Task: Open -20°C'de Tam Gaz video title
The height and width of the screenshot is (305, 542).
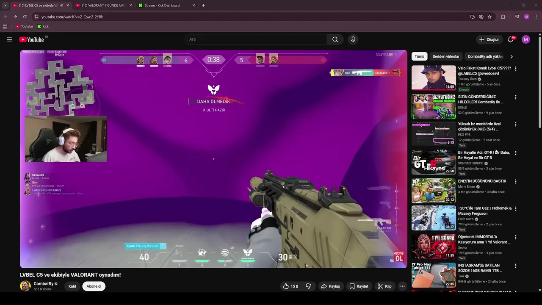Action: (485, 211)
